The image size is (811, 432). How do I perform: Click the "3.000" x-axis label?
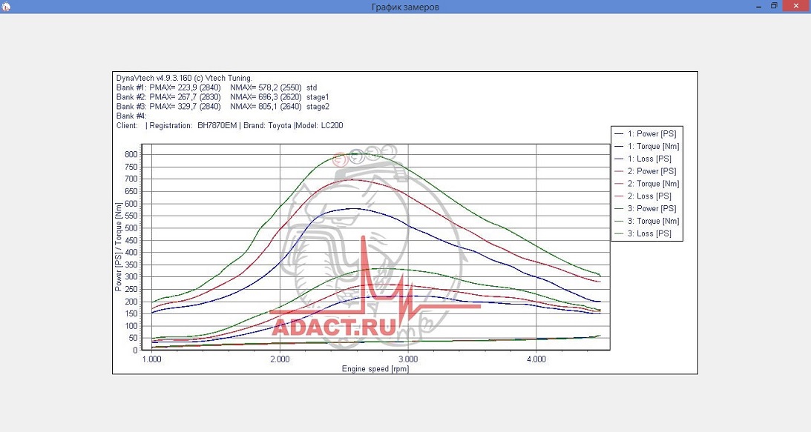coord(408,359)
